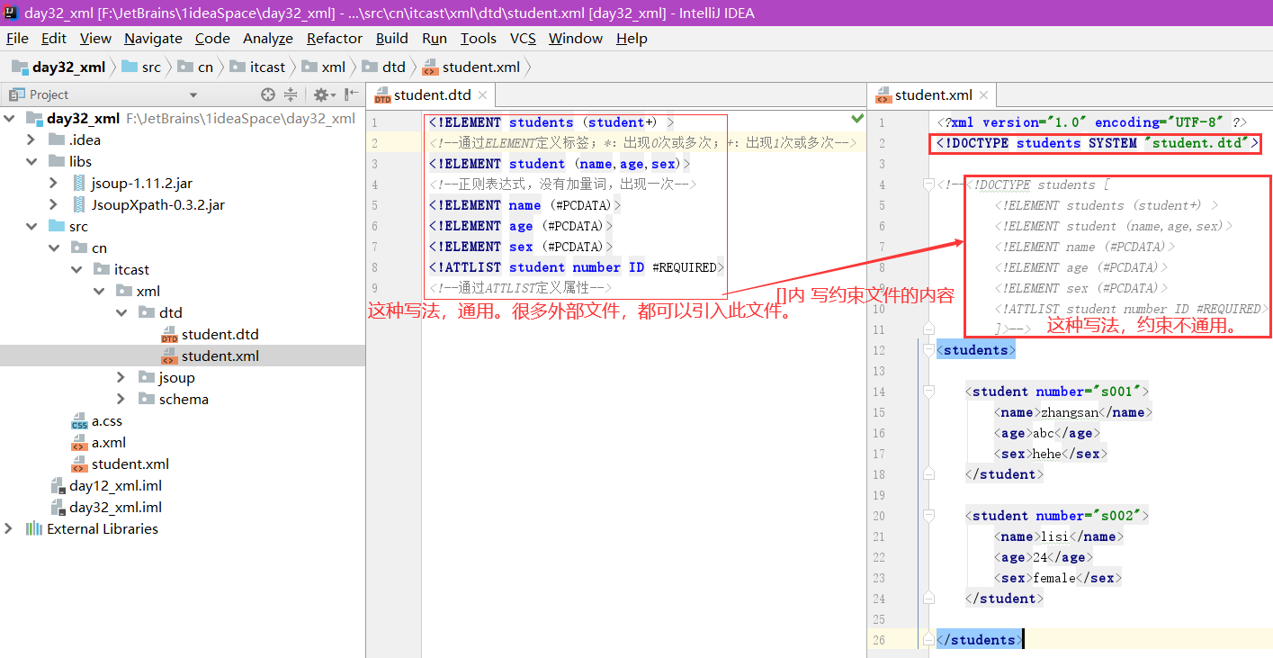Click the Project view icon in panel header
The image size is (1273, 658).
click(x=16, y=95)
